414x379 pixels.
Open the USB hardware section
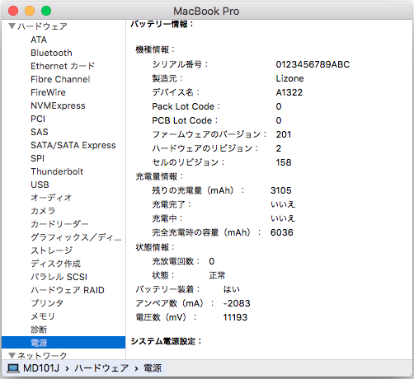40,185
